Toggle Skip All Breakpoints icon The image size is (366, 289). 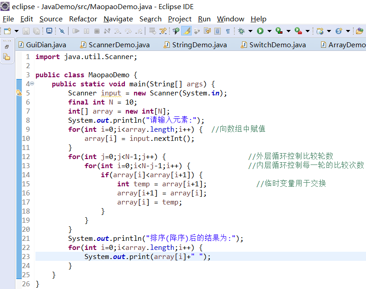point(62,31)
